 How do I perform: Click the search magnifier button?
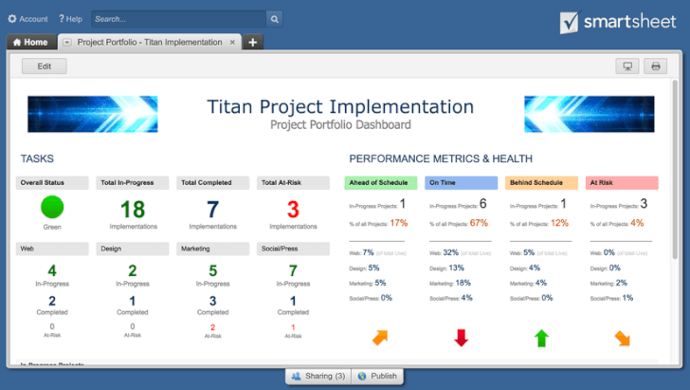coord(275,19)
